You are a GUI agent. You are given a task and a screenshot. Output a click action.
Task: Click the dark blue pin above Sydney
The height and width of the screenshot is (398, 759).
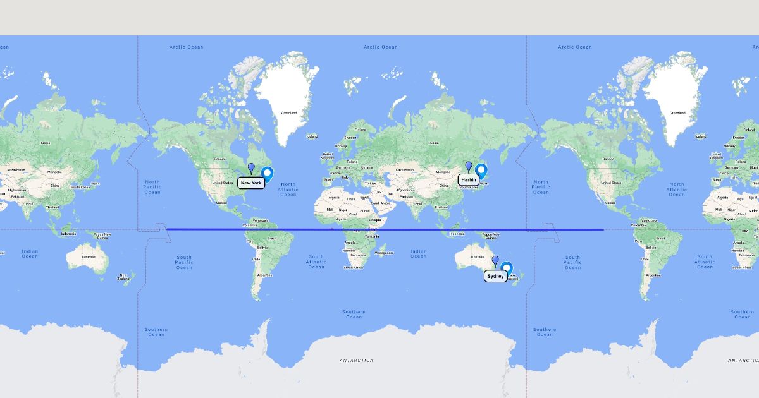tap(495, 260)
